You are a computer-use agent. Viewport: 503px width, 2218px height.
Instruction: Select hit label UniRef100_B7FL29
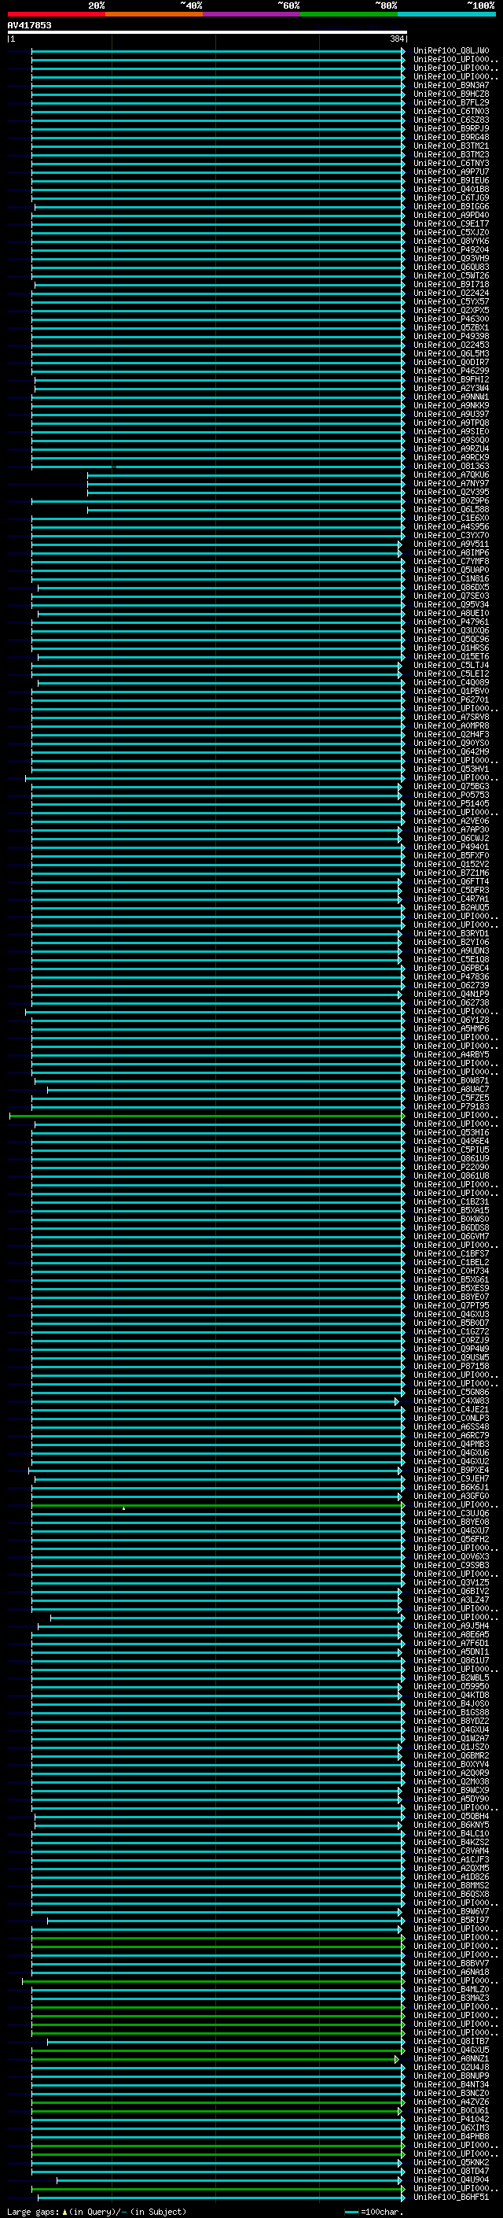pyautogui.click(x=451, y=102)
